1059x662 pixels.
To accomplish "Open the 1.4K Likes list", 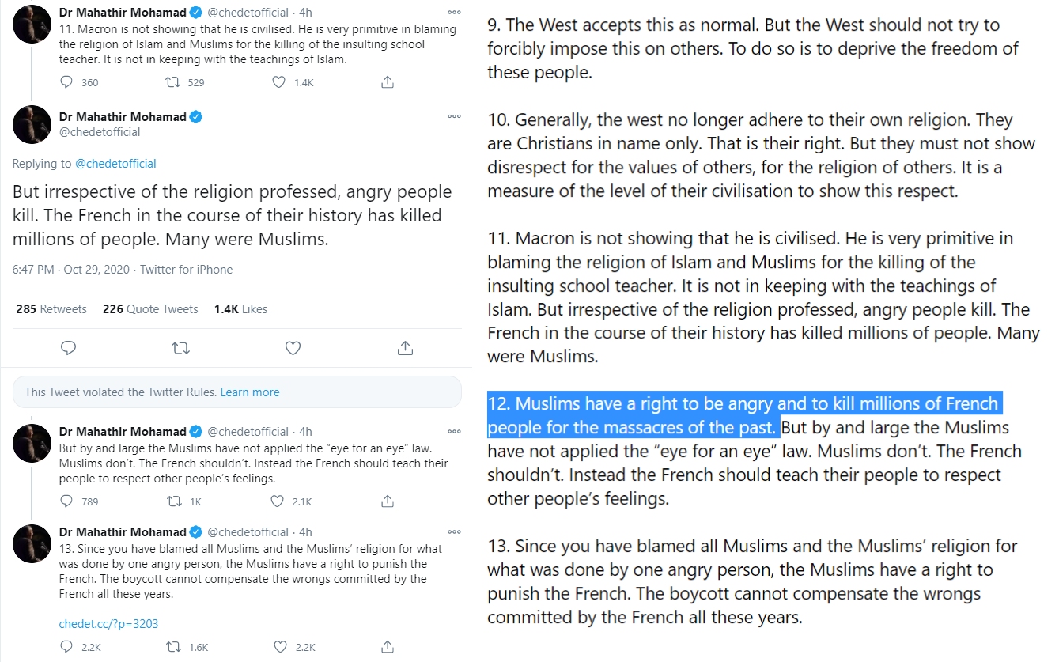I will 240,309.
